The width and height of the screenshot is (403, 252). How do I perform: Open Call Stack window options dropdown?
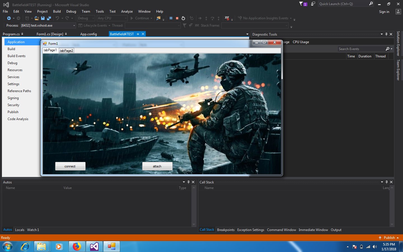pyautogui.click(x=382, y=182)
